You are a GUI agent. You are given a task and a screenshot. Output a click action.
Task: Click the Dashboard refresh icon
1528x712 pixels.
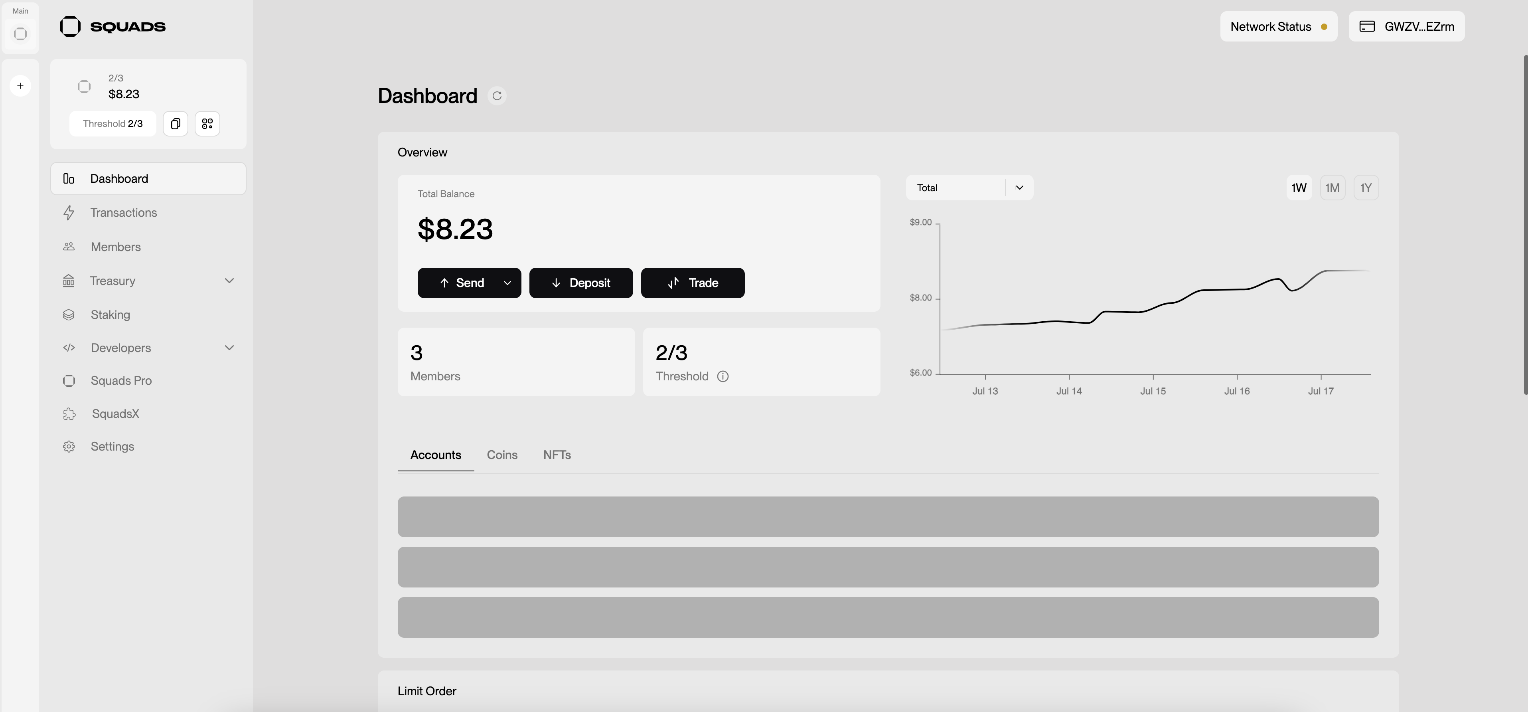497,95
